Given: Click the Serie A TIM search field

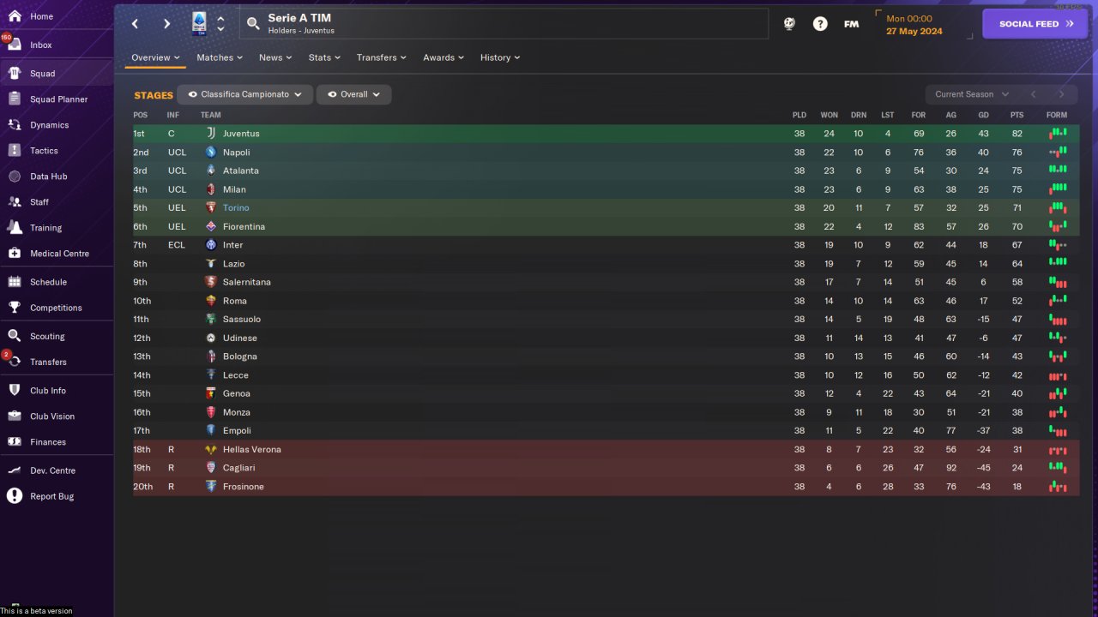Looking at the screenshot, I should click(x=504, y=24).
